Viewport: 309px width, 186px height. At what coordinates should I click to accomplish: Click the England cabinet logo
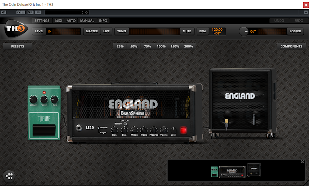(240, 96)
